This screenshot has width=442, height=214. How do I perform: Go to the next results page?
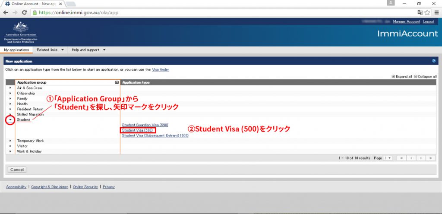tap(420, 158)
